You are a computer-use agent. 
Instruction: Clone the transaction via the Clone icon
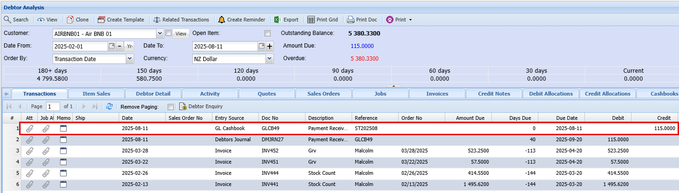tap(70, 20)
